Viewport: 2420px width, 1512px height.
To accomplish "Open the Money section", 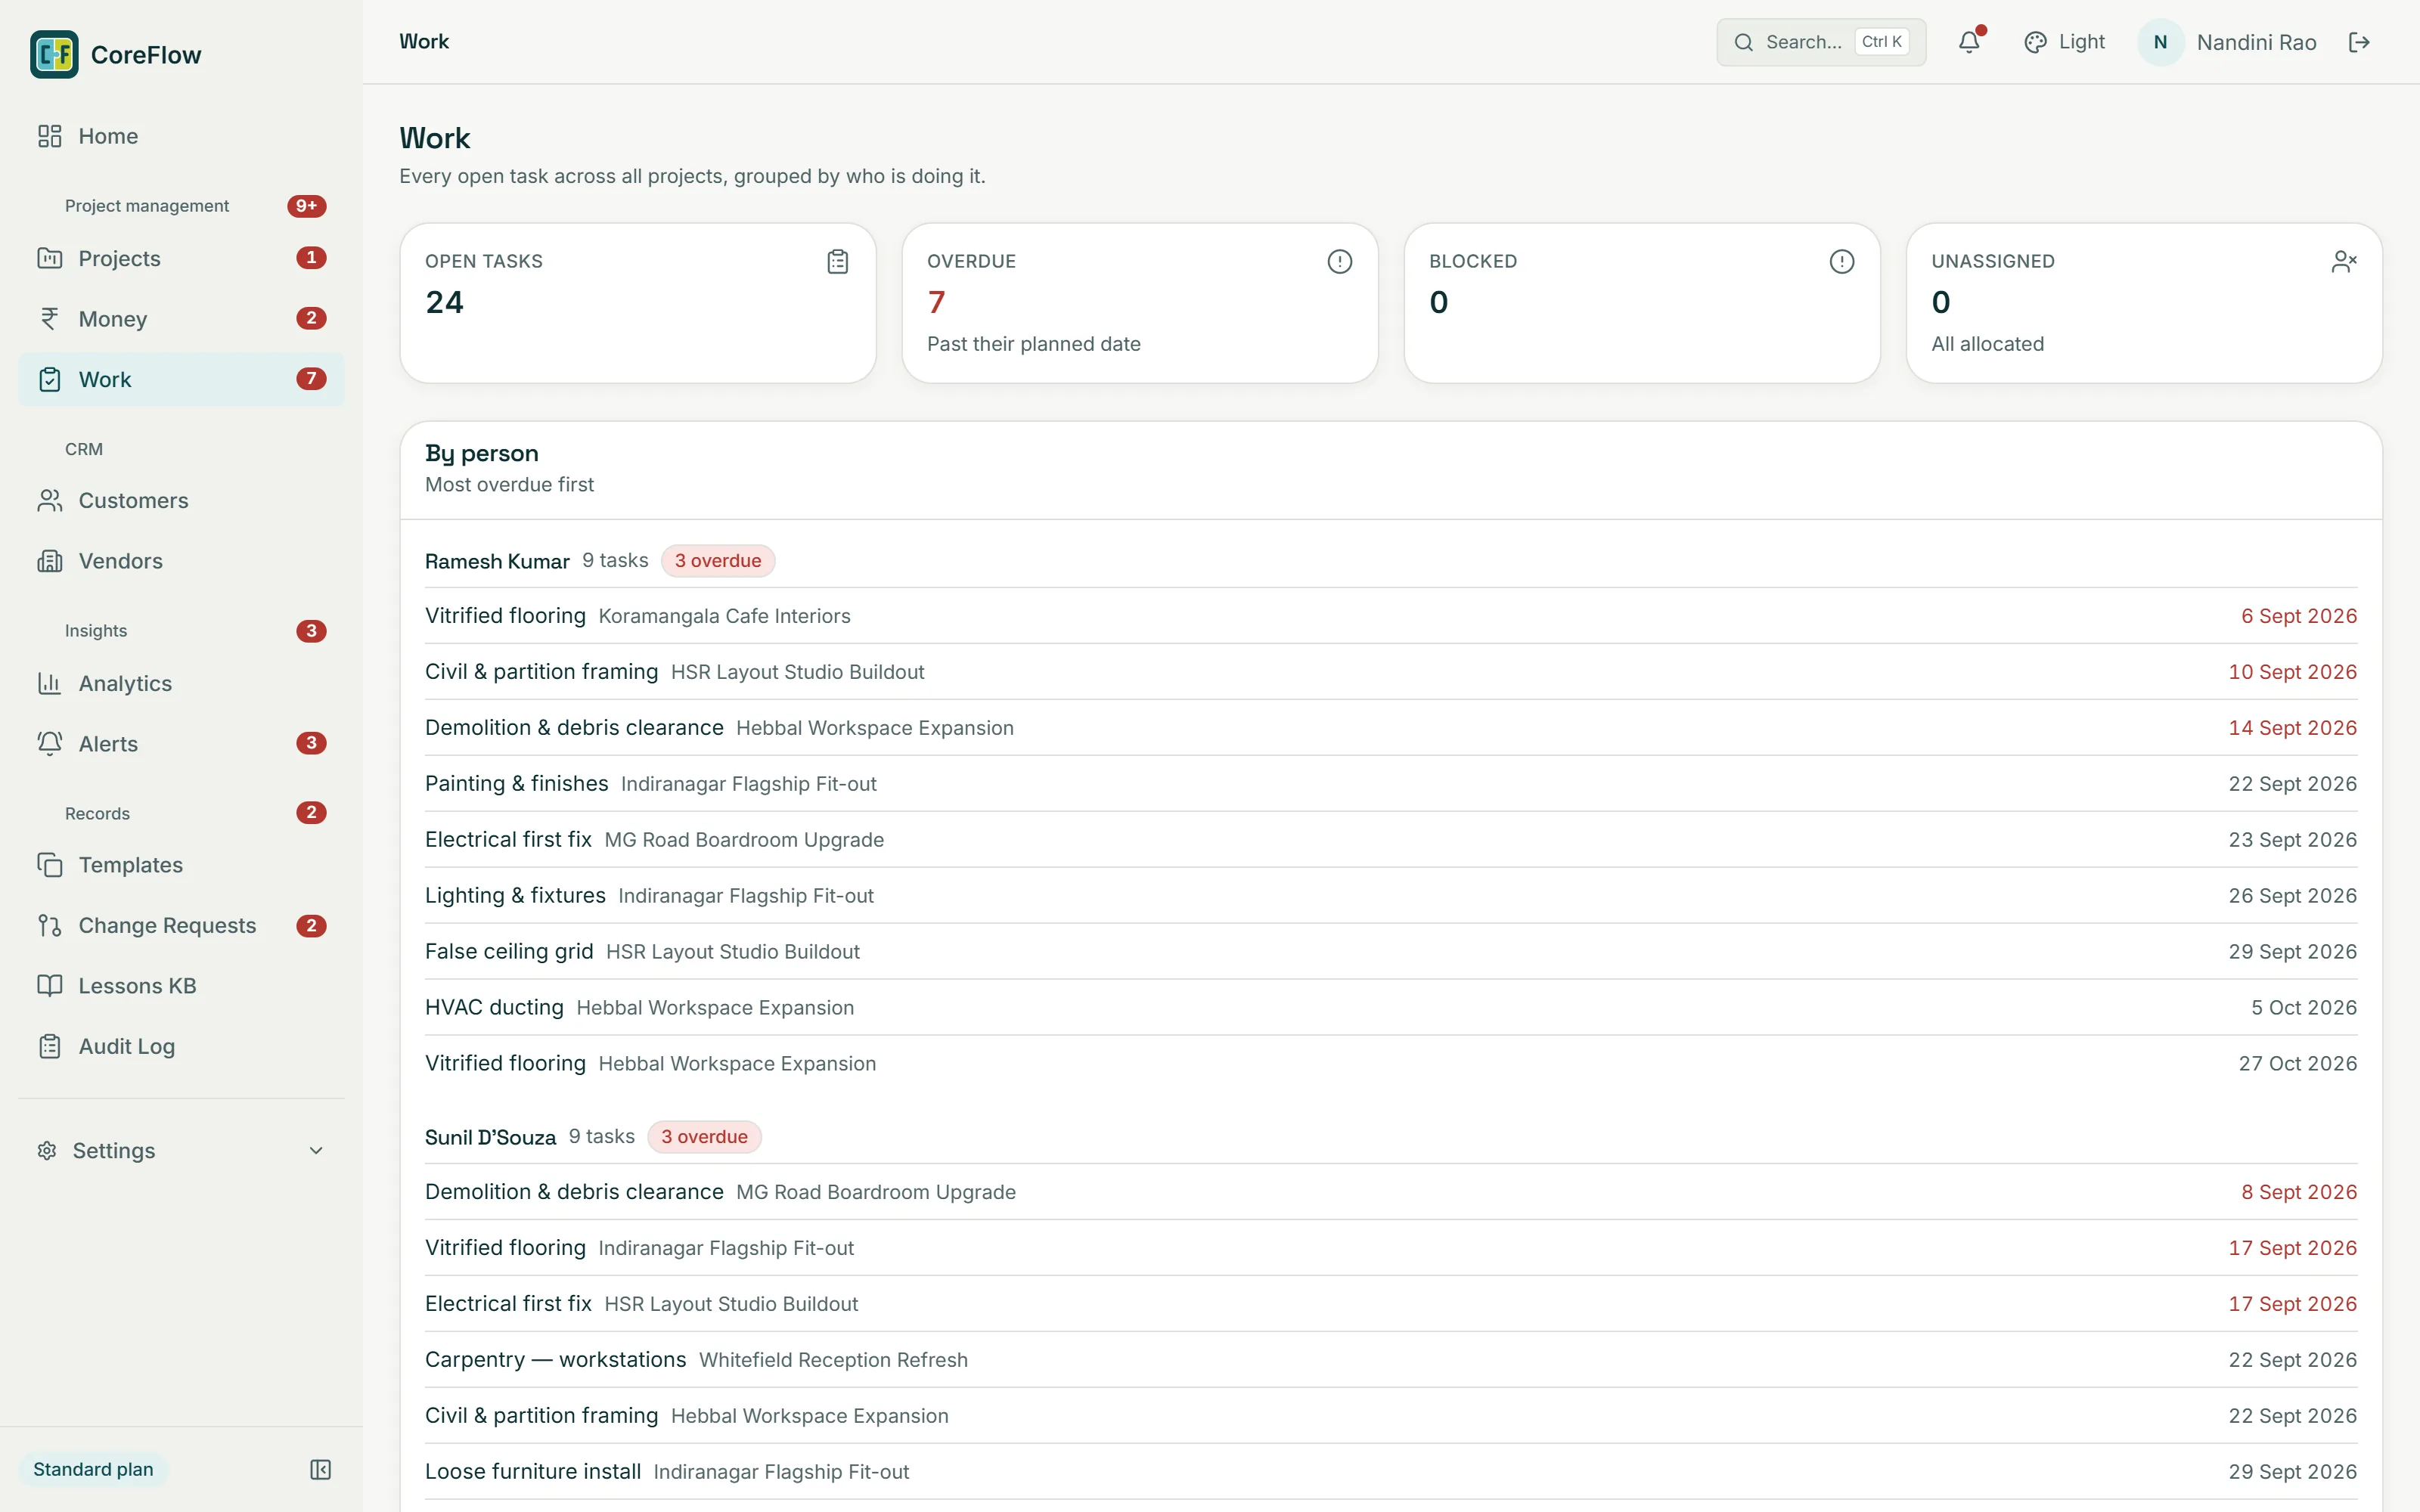I will pos(181,319).
